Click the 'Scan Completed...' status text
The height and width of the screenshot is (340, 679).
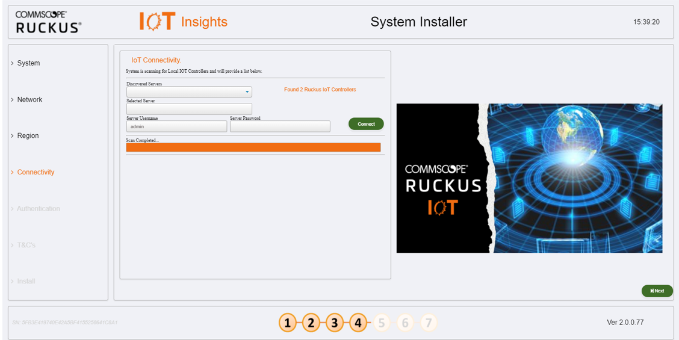143,140
